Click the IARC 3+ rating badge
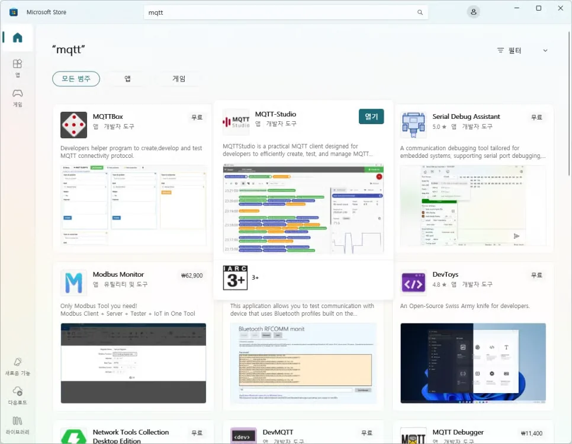Viewport: 572px width, 444px height. (235, 277)
